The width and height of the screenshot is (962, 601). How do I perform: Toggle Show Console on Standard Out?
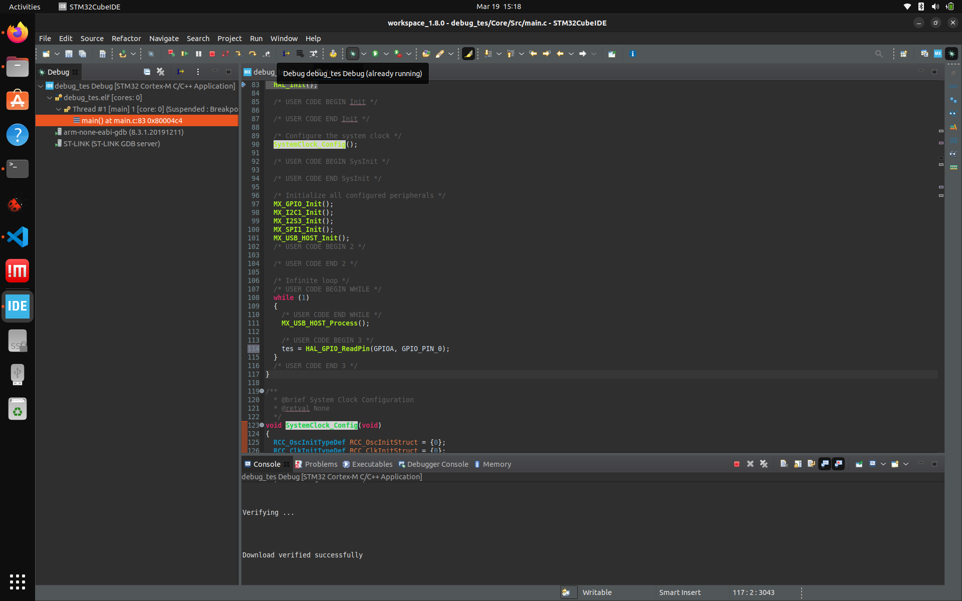(825, 464)
